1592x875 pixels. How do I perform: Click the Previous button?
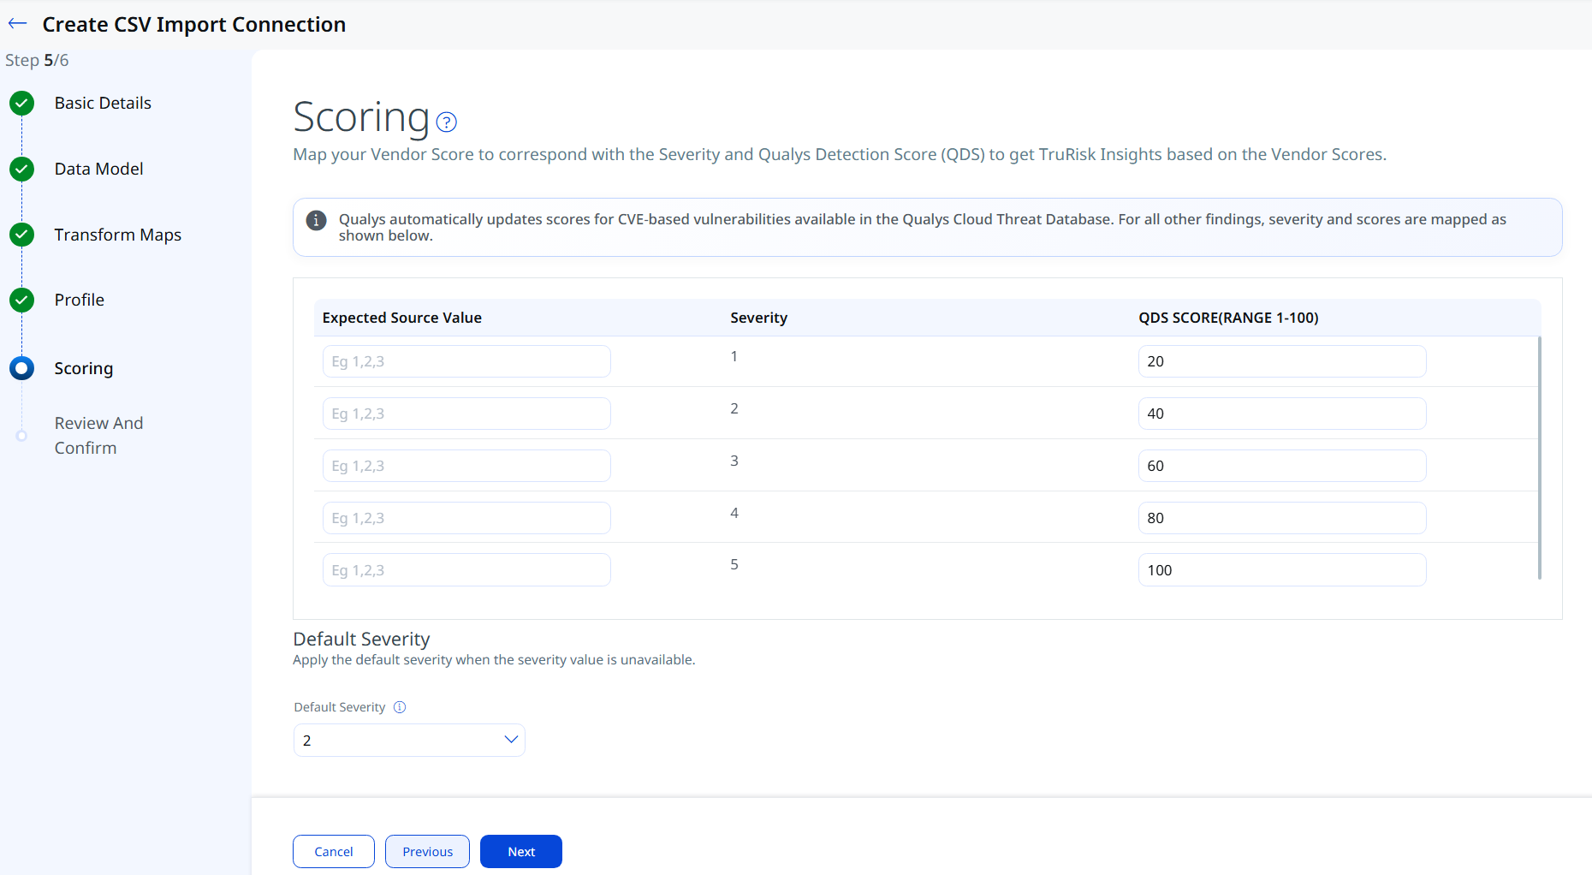tap(428, 852)
